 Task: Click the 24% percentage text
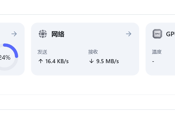pos(5,58)
